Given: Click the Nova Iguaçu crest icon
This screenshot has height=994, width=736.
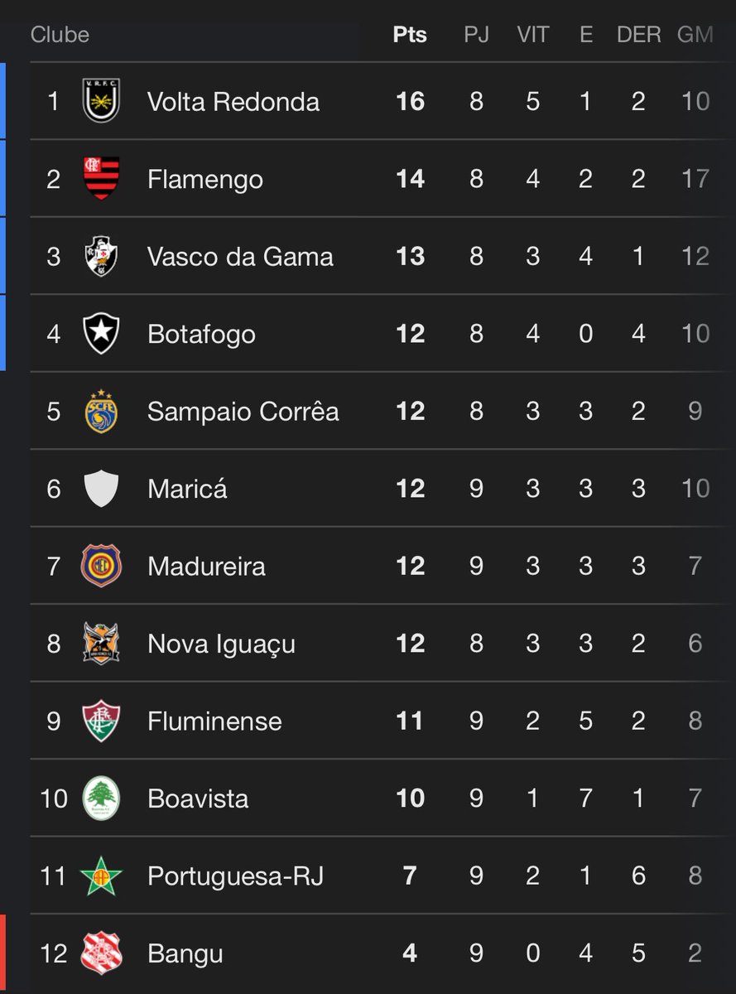Looking at the screenshot, I should pos(102,643).
